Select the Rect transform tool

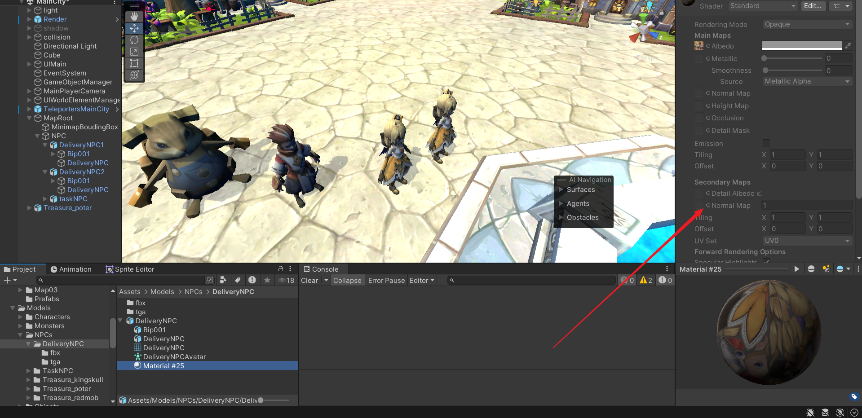134,63
